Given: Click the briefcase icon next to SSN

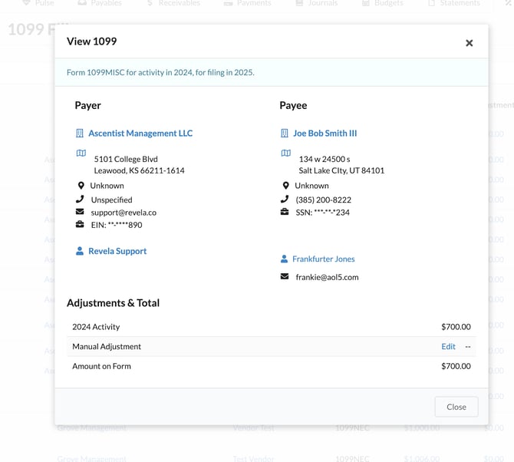Looking at the screenshot, I should (285, 213).
